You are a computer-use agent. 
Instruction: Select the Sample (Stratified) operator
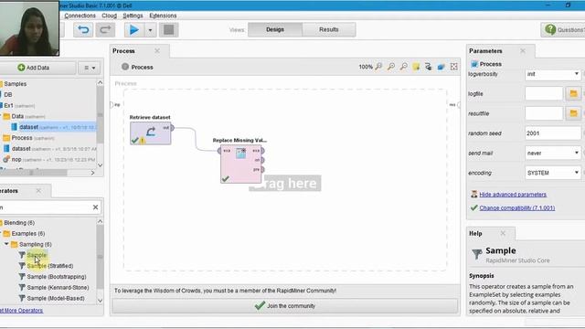[x=50, y=266]
